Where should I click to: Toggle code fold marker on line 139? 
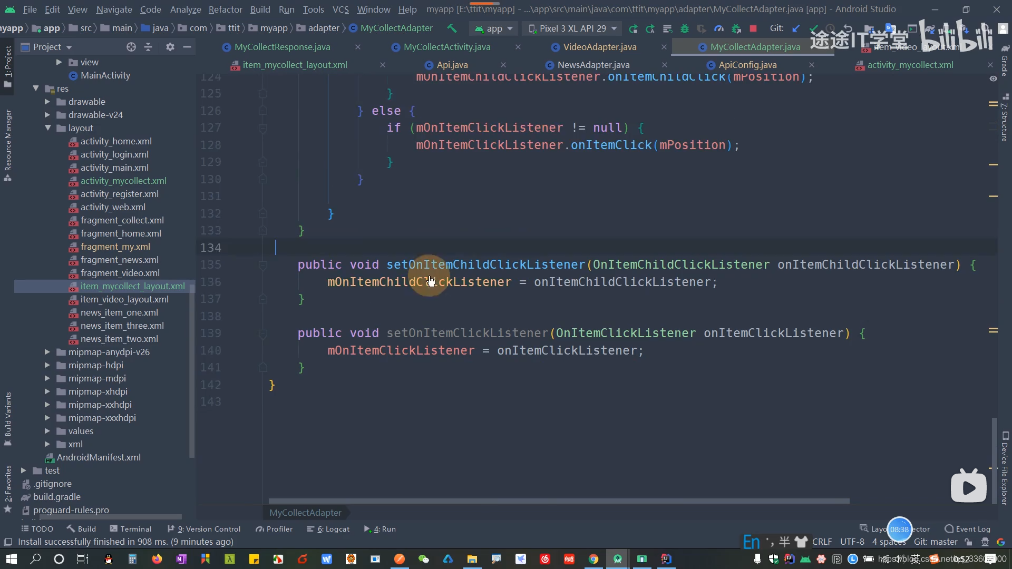(262, 333)
